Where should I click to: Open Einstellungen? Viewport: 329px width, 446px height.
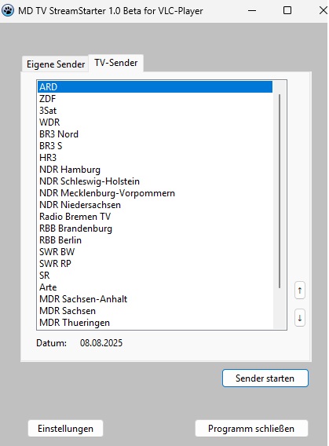click(x=65, y=429)
